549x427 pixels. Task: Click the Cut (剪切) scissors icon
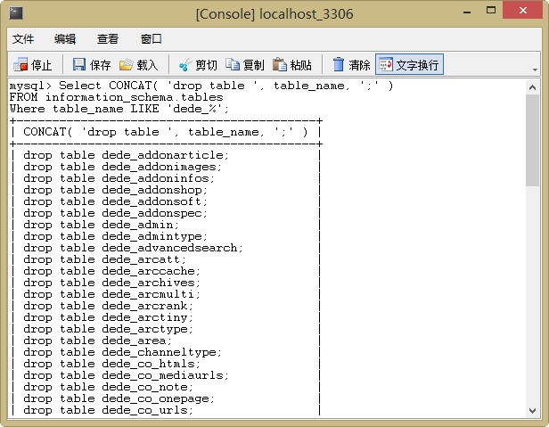click(184, 65)
